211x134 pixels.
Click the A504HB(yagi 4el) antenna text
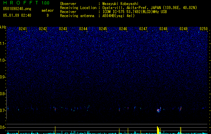(118, 16)
